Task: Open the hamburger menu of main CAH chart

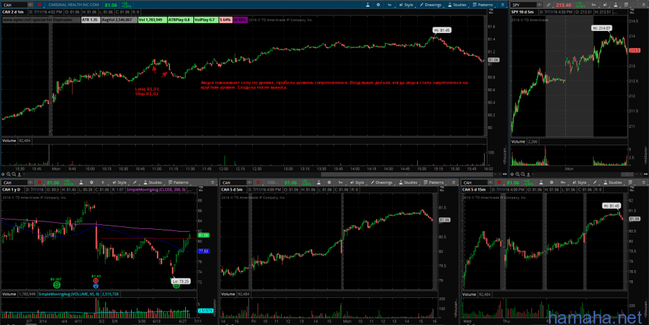Action: (x=502, y=5)
